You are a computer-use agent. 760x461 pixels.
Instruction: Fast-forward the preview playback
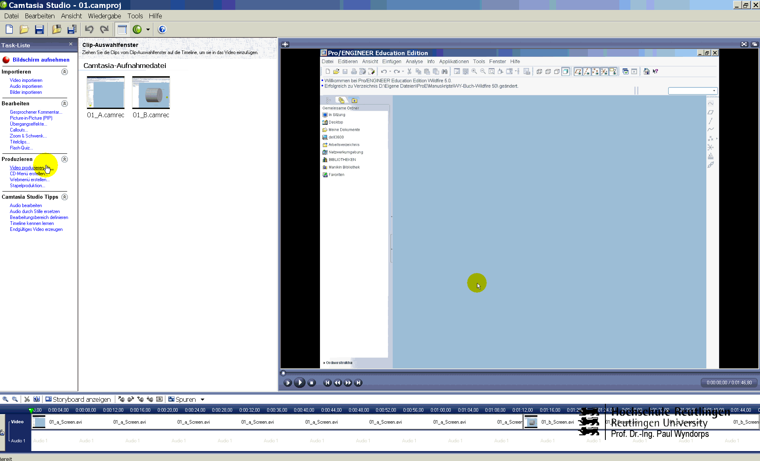pyautogui.click(x=348, y=383)
